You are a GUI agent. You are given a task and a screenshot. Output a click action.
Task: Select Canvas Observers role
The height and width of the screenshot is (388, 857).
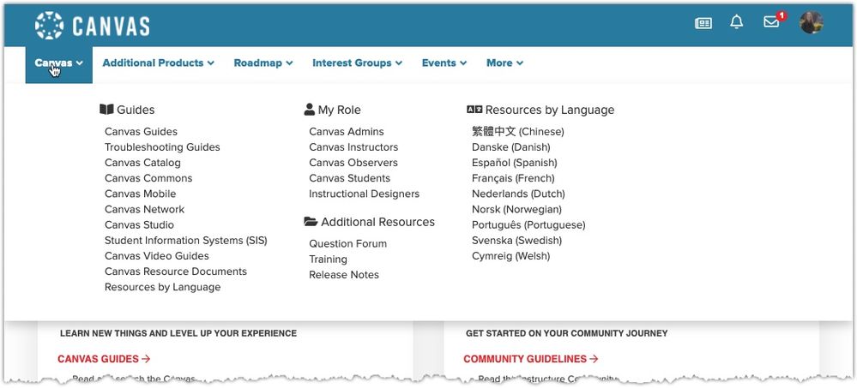pyautogui.click(x=353, y=163)
